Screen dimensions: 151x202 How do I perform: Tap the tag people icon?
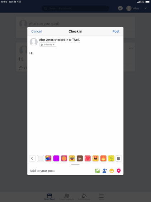pos(105,171)
